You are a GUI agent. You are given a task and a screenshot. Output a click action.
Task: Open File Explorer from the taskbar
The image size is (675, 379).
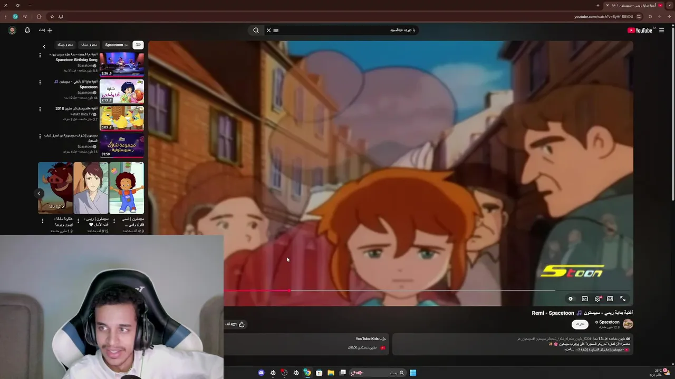pyautogui.click(x=331, y=373)
